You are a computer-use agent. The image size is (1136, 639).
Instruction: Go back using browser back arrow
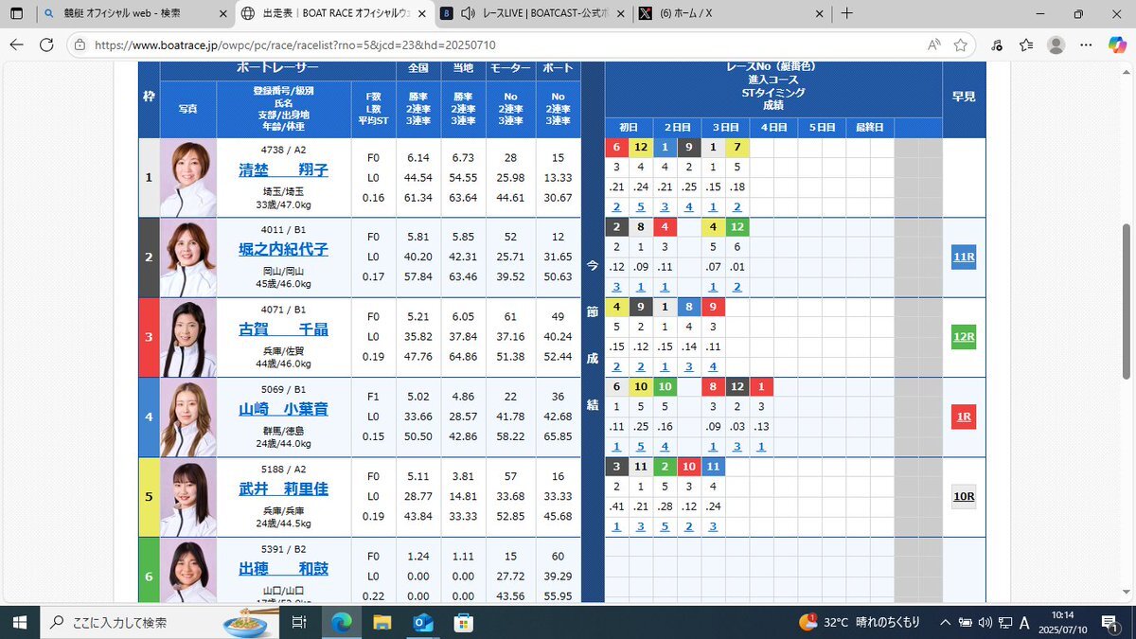tap(16, 44)
